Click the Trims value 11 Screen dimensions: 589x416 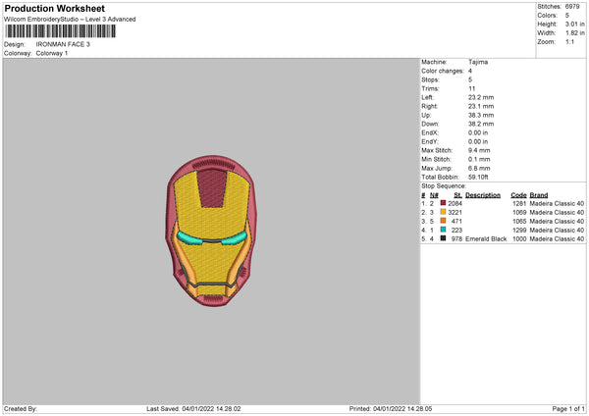click(472, 88)
